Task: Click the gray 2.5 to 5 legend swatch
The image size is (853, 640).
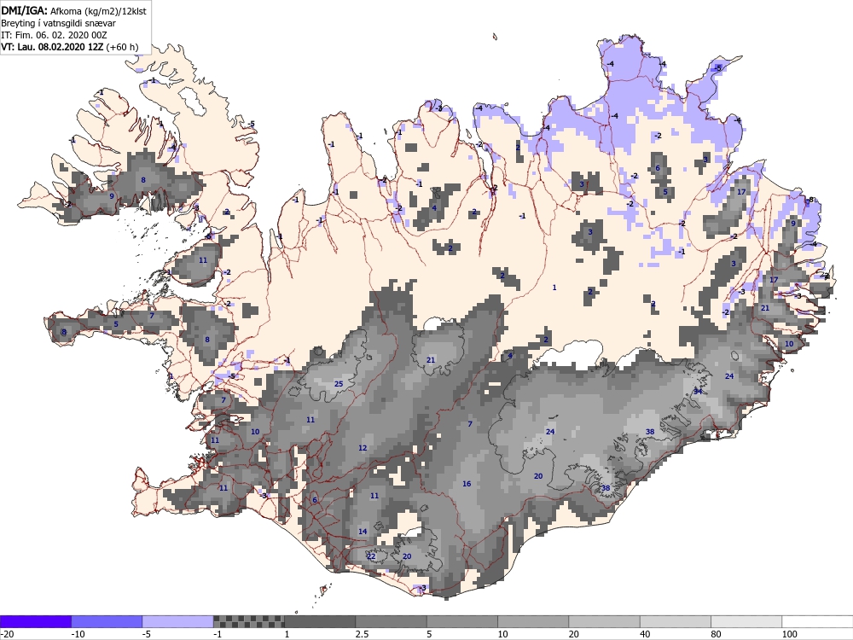Action: (x=392, y=621)
